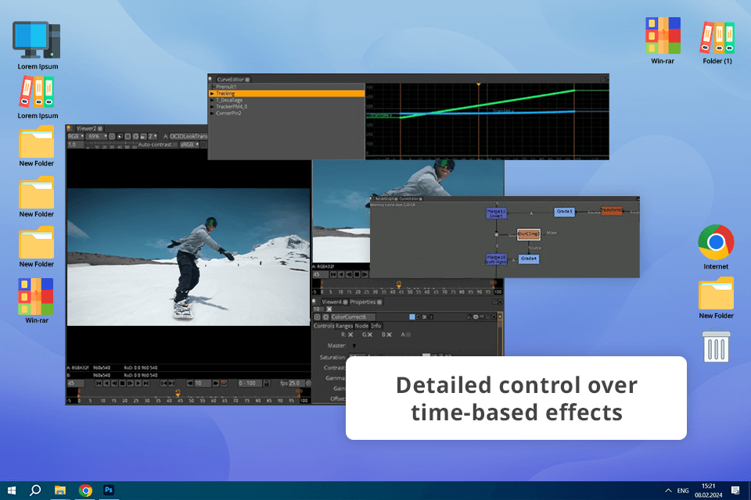Expand CornerPin2 in CurveEditor tree
Screen dimensions: 751x500
[212, 113]
